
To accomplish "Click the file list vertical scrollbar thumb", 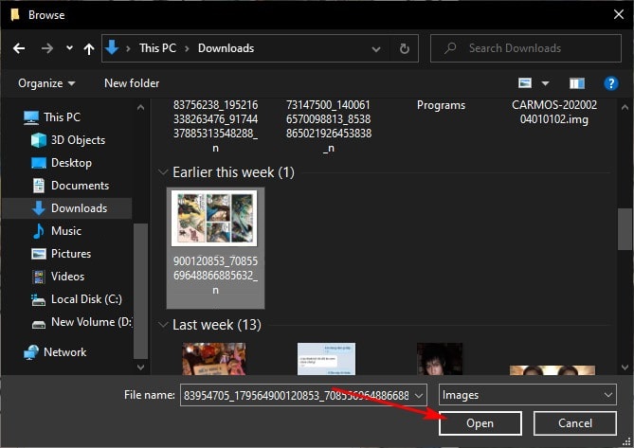I will (x=625, y=229).
